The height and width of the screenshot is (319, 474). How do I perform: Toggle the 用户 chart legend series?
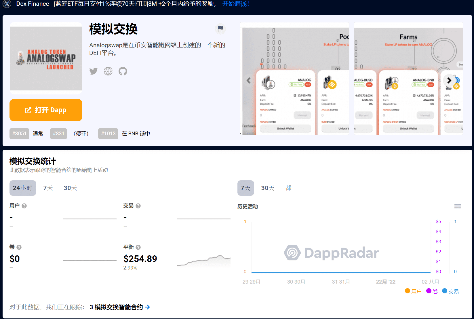413,291
